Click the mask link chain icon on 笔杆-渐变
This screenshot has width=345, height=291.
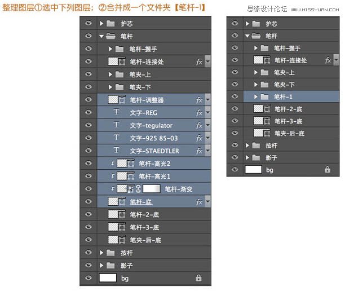coord(138,189)
